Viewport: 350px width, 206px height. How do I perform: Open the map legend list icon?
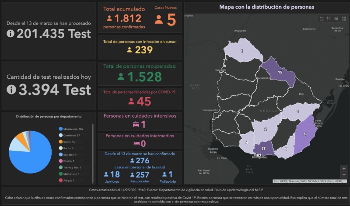pos(329,19)
